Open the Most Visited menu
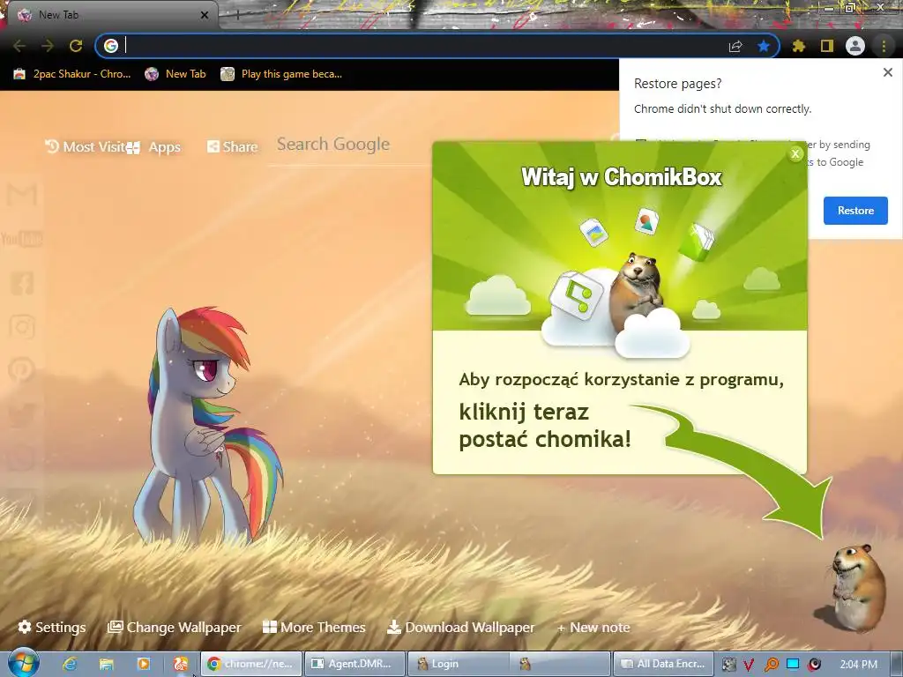 [86, 147]
